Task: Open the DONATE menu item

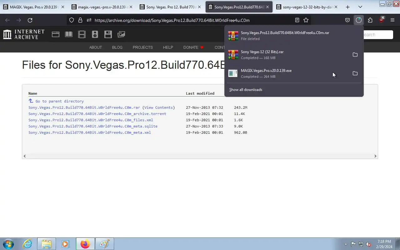Action: pos(193,47)
